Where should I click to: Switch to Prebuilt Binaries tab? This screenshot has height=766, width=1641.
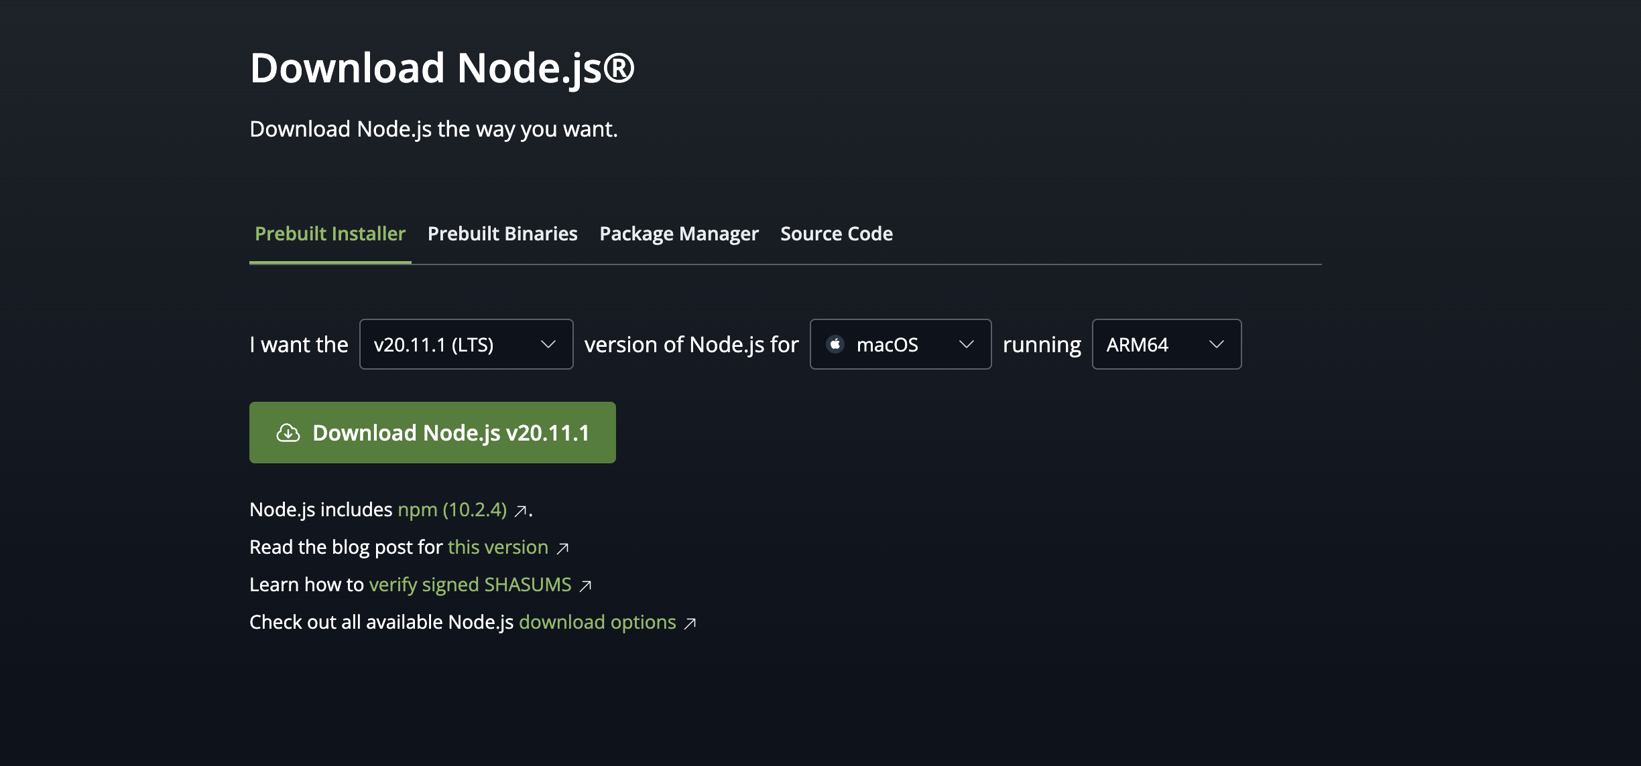coord(502,234)
